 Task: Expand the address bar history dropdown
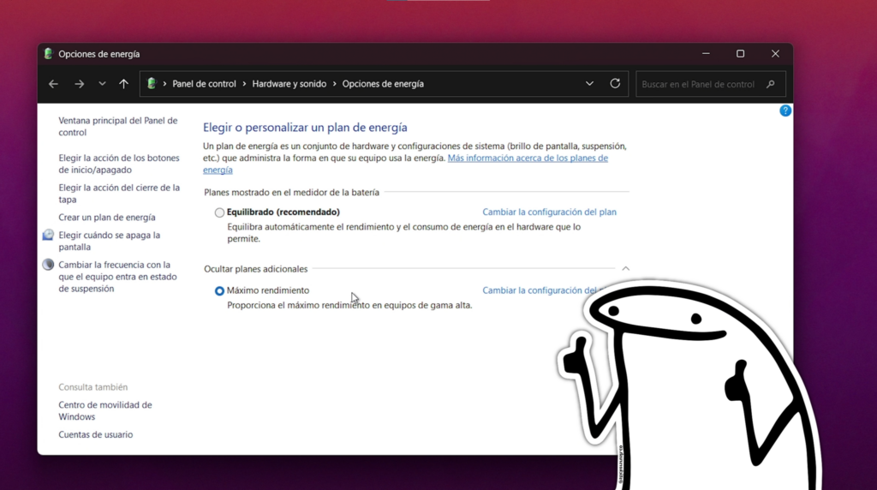coord(589,84)
